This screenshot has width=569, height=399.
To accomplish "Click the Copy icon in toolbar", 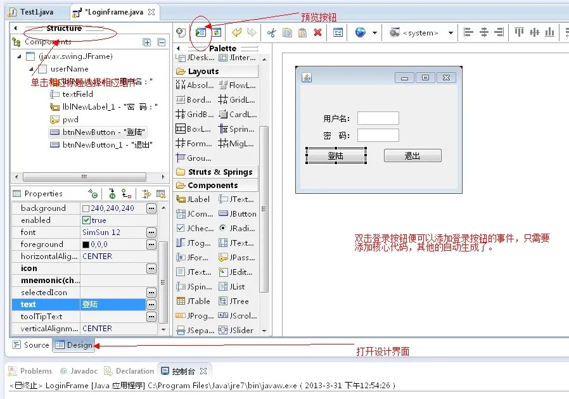I will click(x=287, y=33).
